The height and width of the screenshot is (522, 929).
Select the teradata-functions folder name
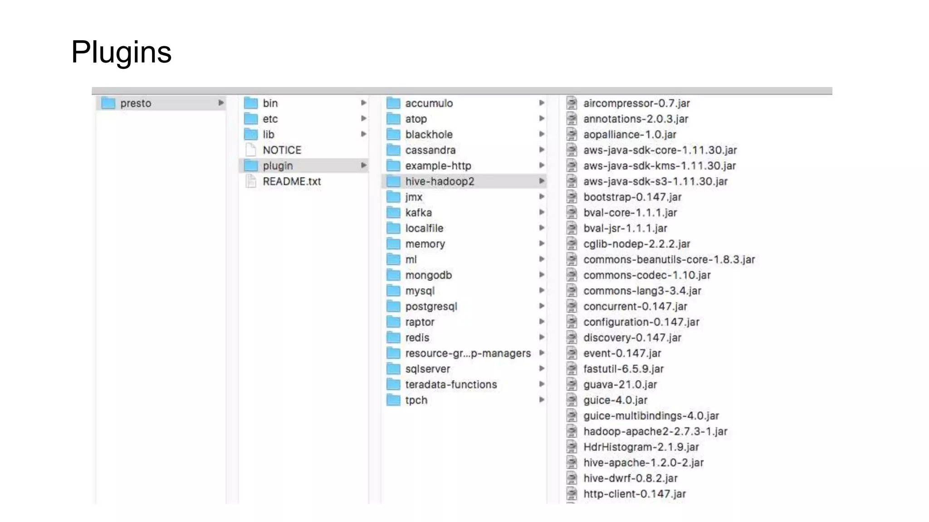451,385
